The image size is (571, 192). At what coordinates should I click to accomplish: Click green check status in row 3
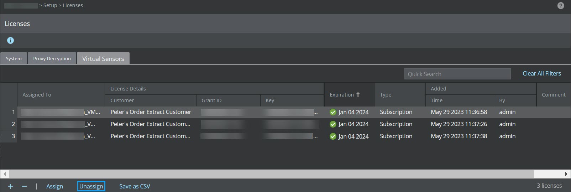[x=333, y=136]
